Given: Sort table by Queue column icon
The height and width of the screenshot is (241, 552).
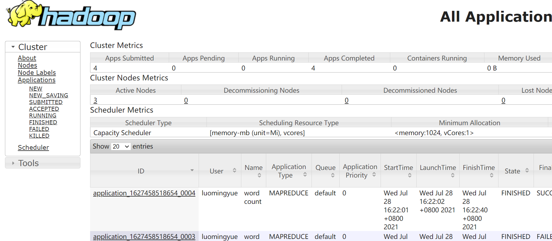Looking at the screenshot, I should [333, 175].
